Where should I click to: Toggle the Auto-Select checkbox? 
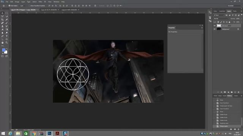(x=9, y=6)
